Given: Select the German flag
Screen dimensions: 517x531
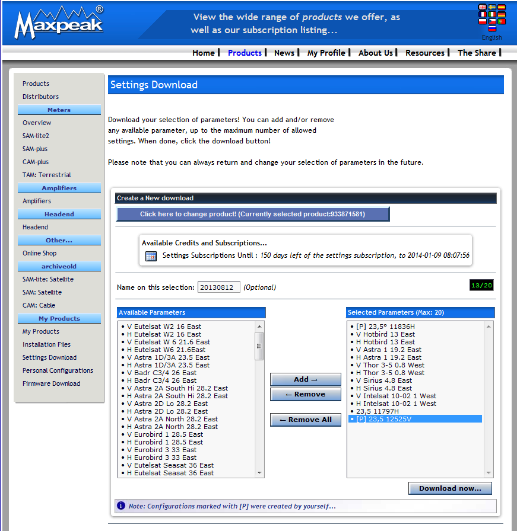Looking at the screenshot, I should coord(502,14).
